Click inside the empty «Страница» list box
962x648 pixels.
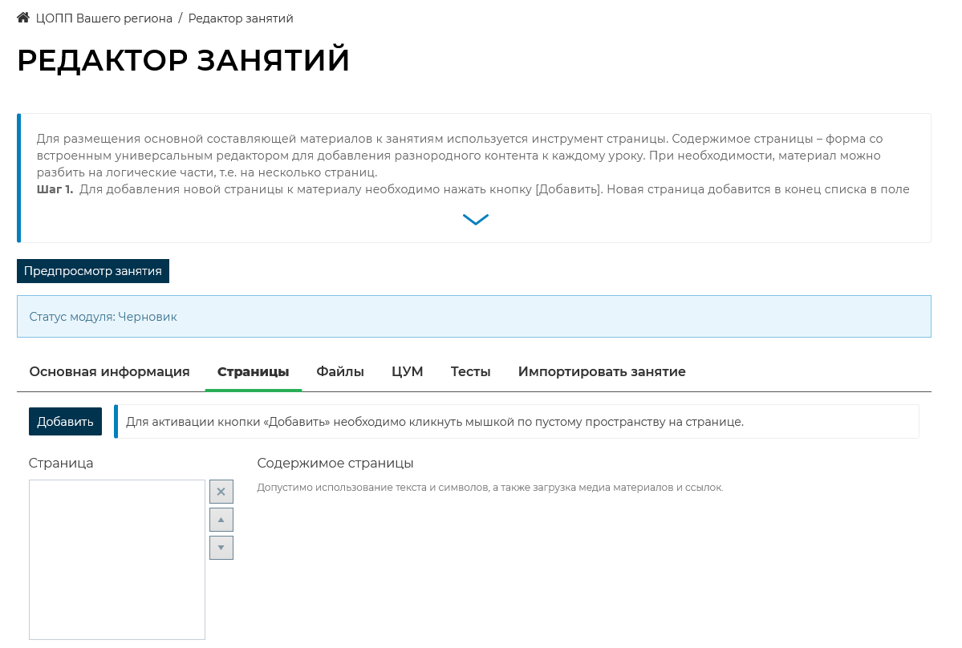coord(117,559)
